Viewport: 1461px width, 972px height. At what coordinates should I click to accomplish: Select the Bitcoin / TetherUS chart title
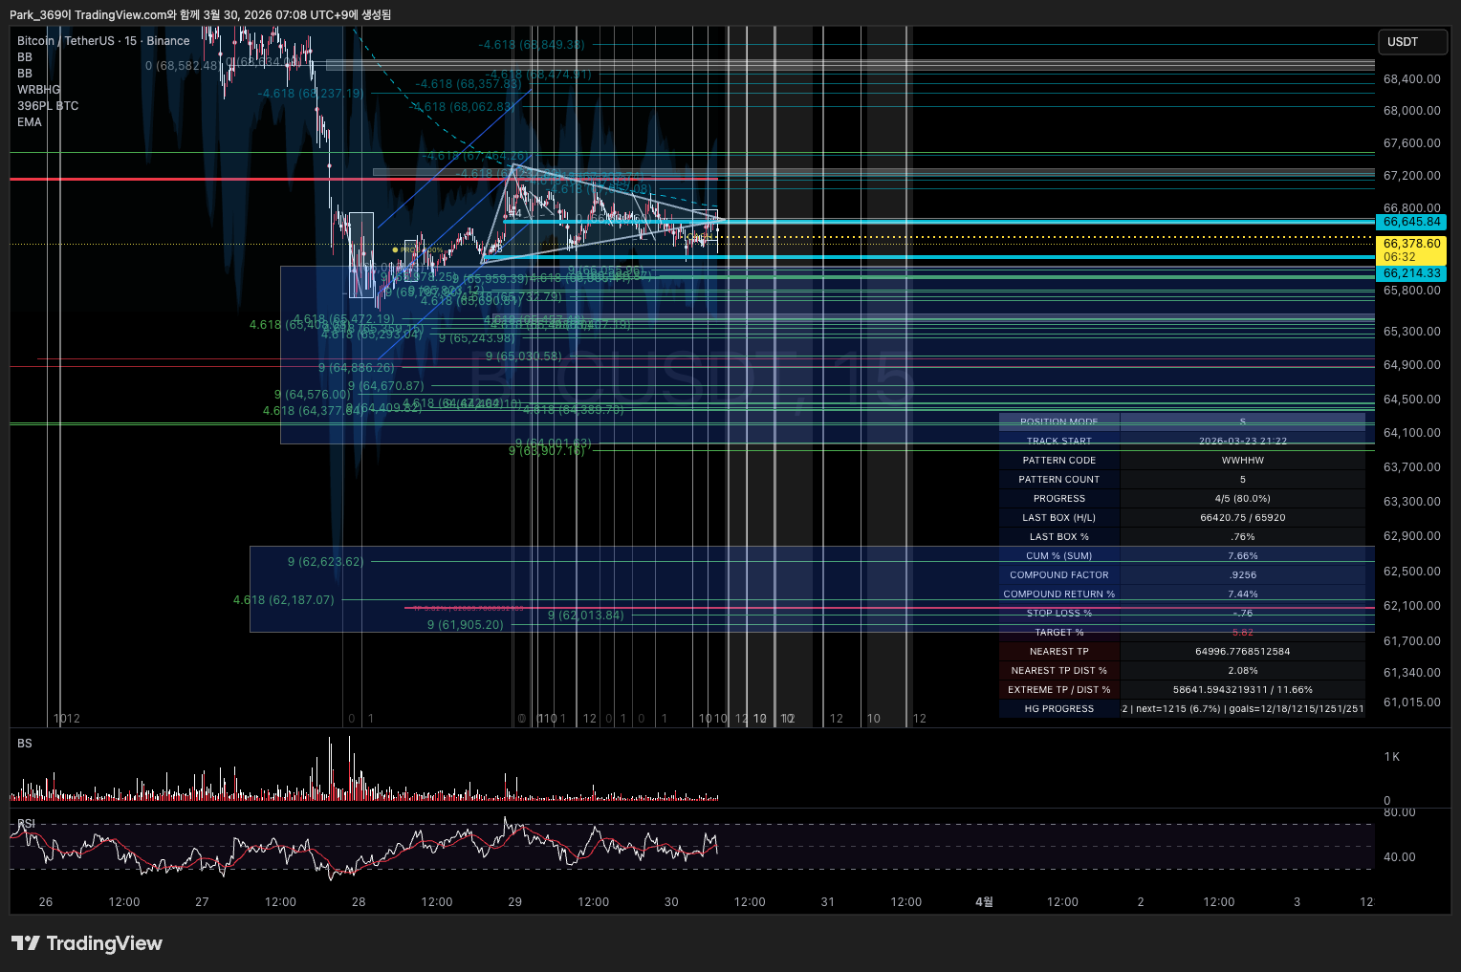click(103, 41)
